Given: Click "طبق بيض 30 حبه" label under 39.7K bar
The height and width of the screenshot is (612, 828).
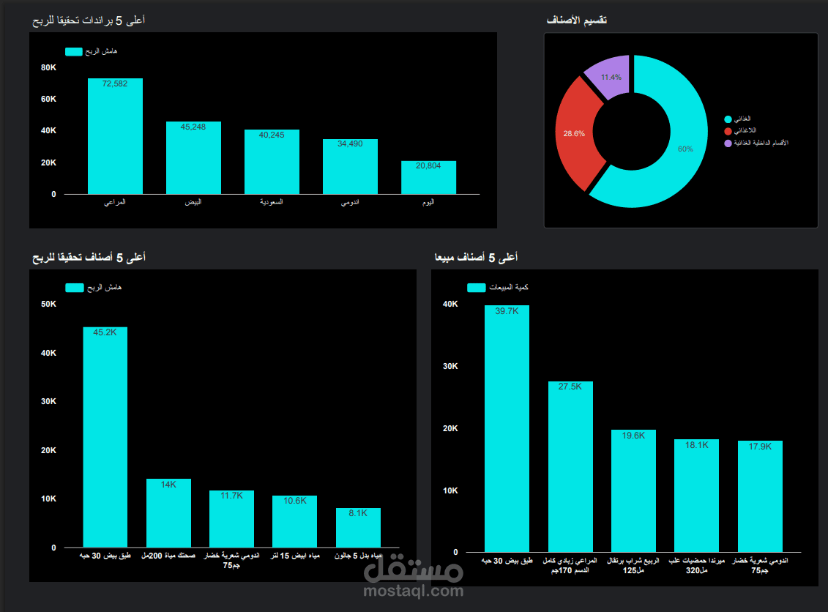Looking at the screenshot, I should coord(507,561).
